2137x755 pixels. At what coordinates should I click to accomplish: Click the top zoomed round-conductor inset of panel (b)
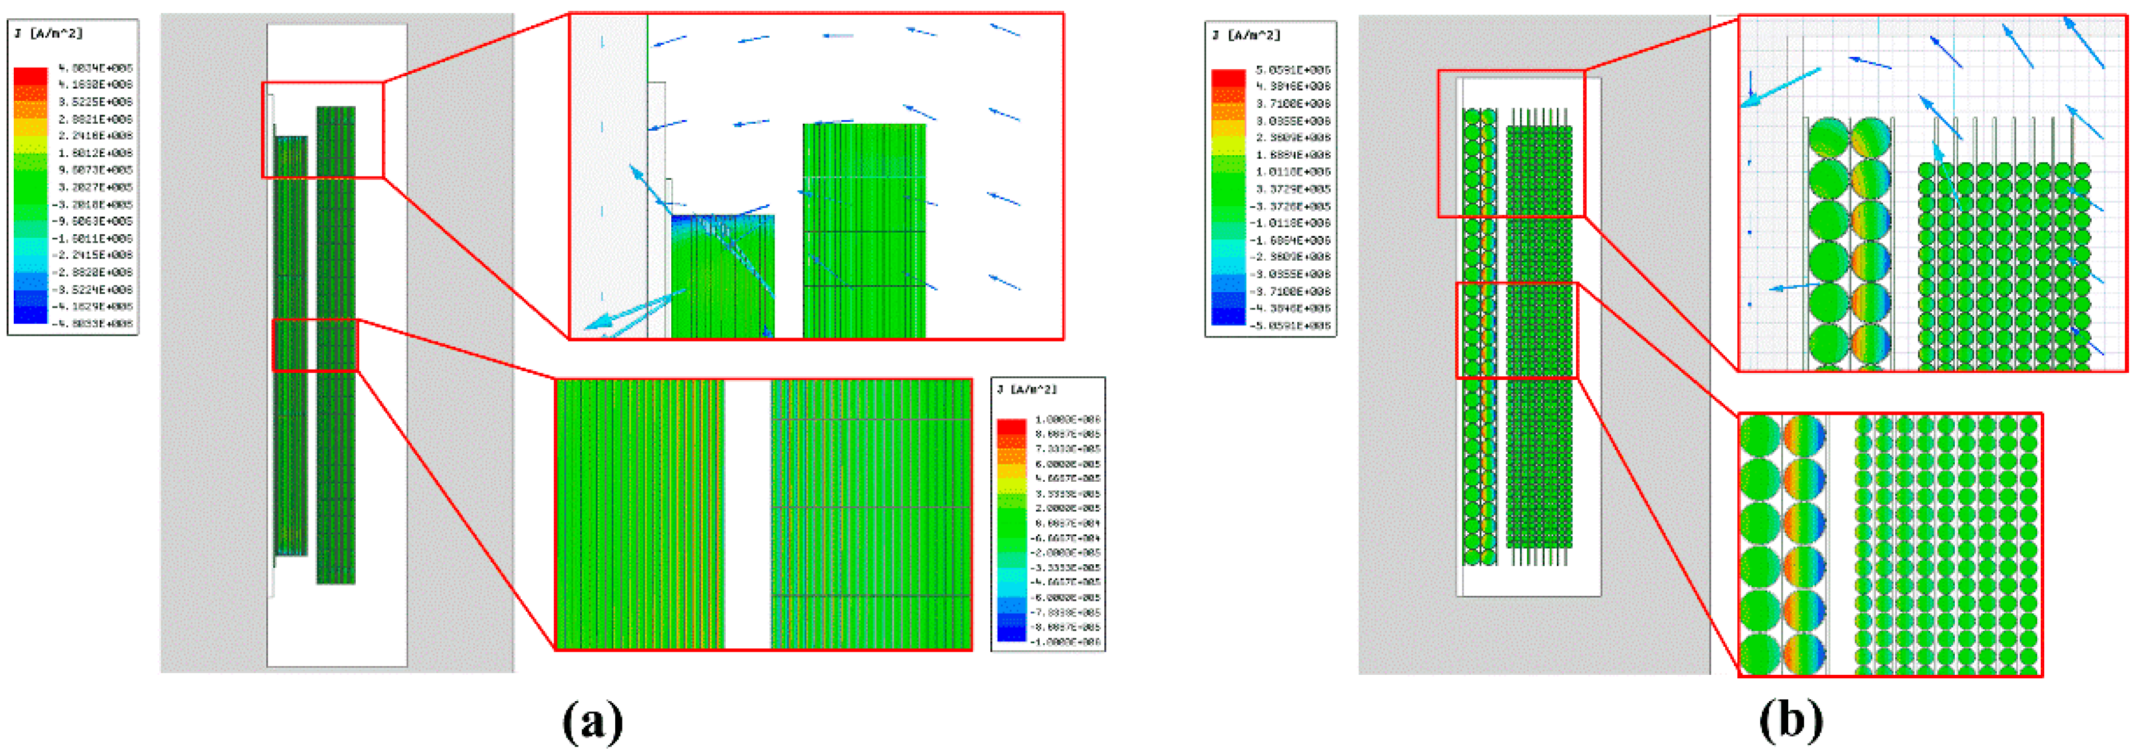[x=1933, y=193]
